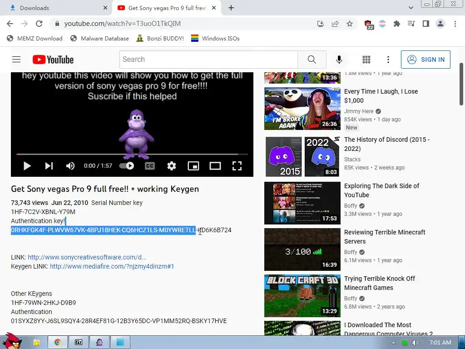Screen dimensions: 465x349
Task: Click the Angry Birds start button
Action: point(12,341)
